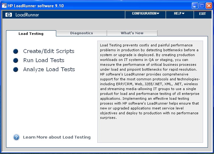Switch to the Diagnostics tab
Image resolution: width=214 pixels, height=154 pixels.
pyautogui.click(x=81, y=33)
